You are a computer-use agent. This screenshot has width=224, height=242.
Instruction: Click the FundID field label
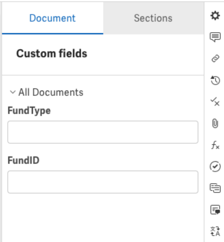click(x=24, y=160)
